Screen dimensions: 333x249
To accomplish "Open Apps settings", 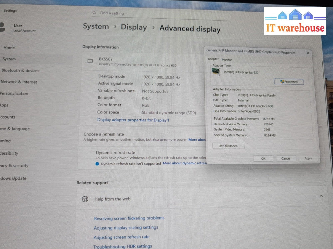I will click(x=4, y=105).
